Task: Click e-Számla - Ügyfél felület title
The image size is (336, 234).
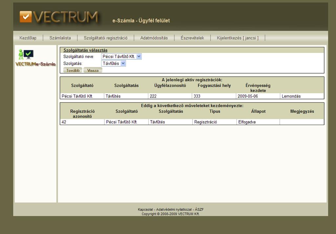Action: (141, 21)
